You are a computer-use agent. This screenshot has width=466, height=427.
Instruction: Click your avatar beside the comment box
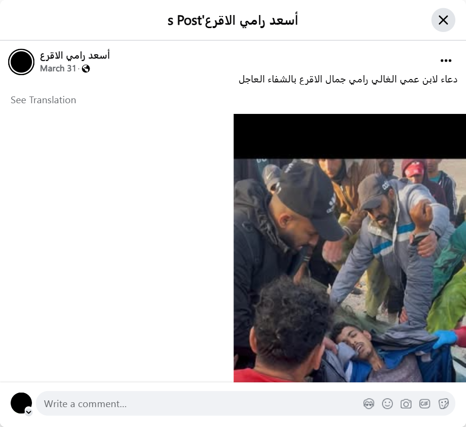click(21, 403)
